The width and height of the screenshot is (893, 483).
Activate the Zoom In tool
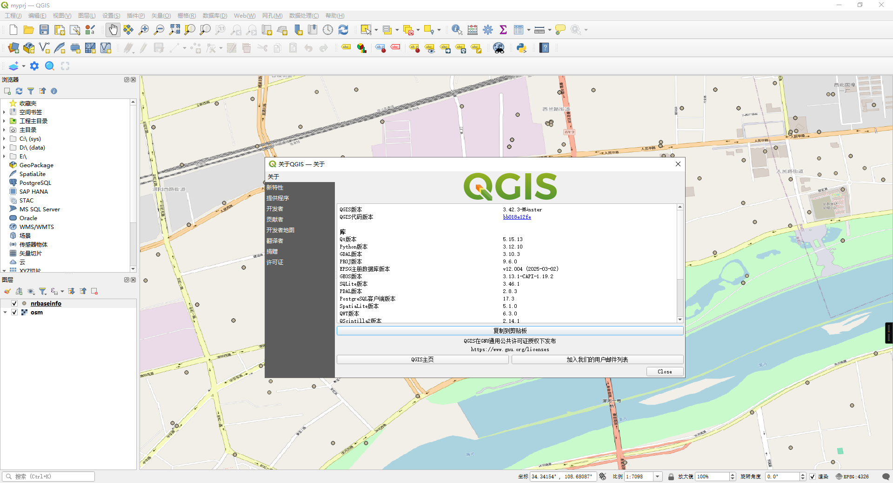pos(144,29)
